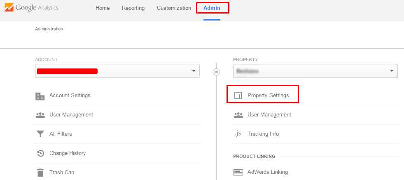Image resolution: width=404 pixels, height=180 pixels.
Task: Switch to the Home tab
Action: tap(102, 8)
